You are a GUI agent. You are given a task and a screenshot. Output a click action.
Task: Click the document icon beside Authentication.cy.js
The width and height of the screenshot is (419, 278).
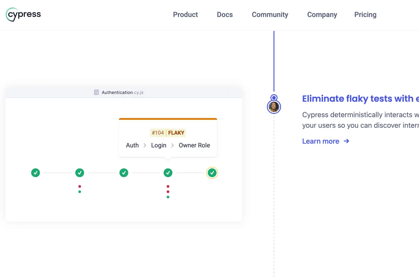point(96,92)
